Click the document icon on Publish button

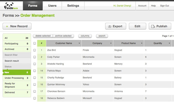(x=153, y=26)
